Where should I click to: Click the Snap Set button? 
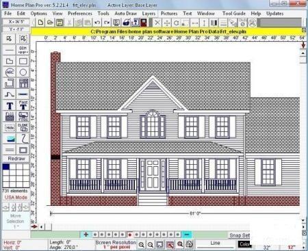(240, 235)
